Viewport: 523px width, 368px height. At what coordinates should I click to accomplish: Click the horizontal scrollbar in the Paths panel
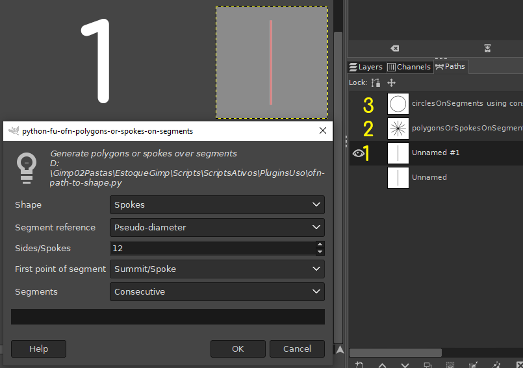395,352
